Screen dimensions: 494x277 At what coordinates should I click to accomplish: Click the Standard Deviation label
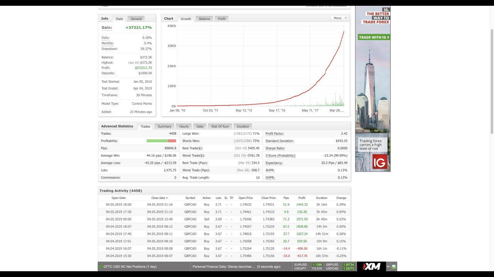coord(280,141)
